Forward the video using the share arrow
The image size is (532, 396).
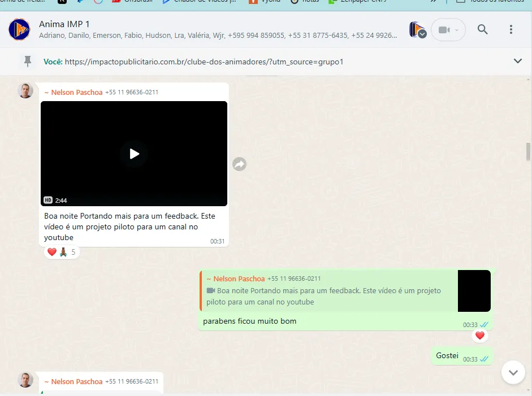(x=240, y=164)
